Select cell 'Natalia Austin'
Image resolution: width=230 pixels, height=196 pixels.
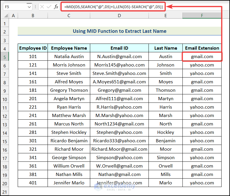(69, 57)
